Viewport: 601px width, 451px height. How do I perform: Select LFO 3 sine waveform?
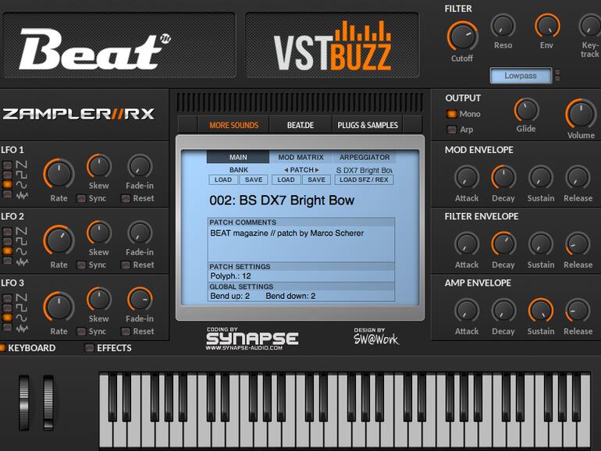click(7, 318)
